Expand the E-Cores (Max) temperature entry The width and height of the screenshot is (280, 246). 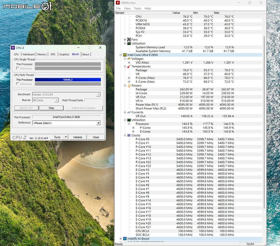click(129, 82)
